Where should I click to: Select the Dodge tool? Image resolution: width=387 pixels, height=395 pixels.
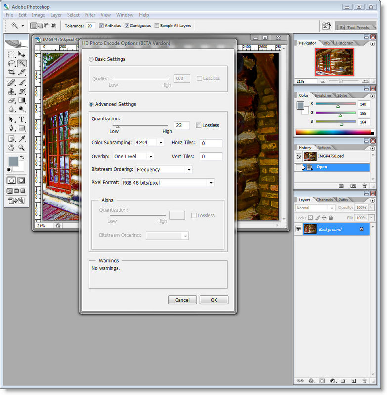[x=22, y=109]
